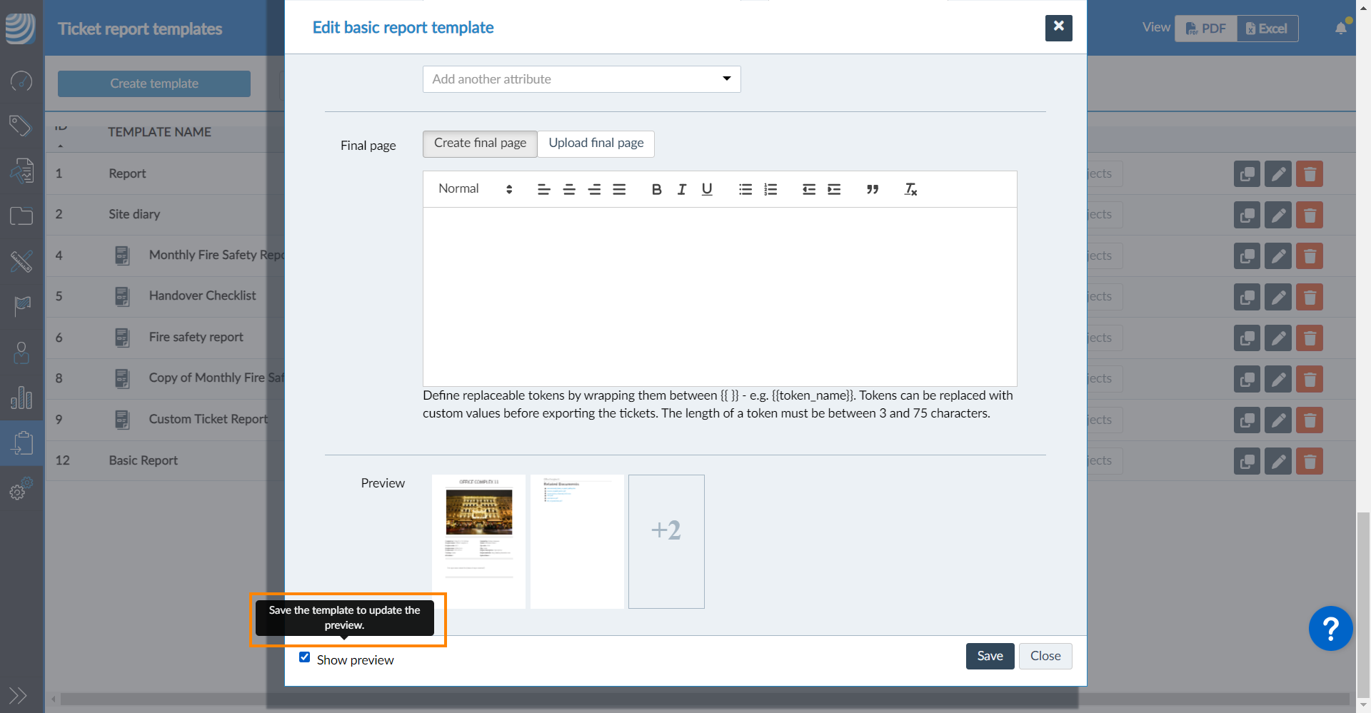1371x713 pixels.
Task: Click the underline formatting icon
Action: click(707, 189)
